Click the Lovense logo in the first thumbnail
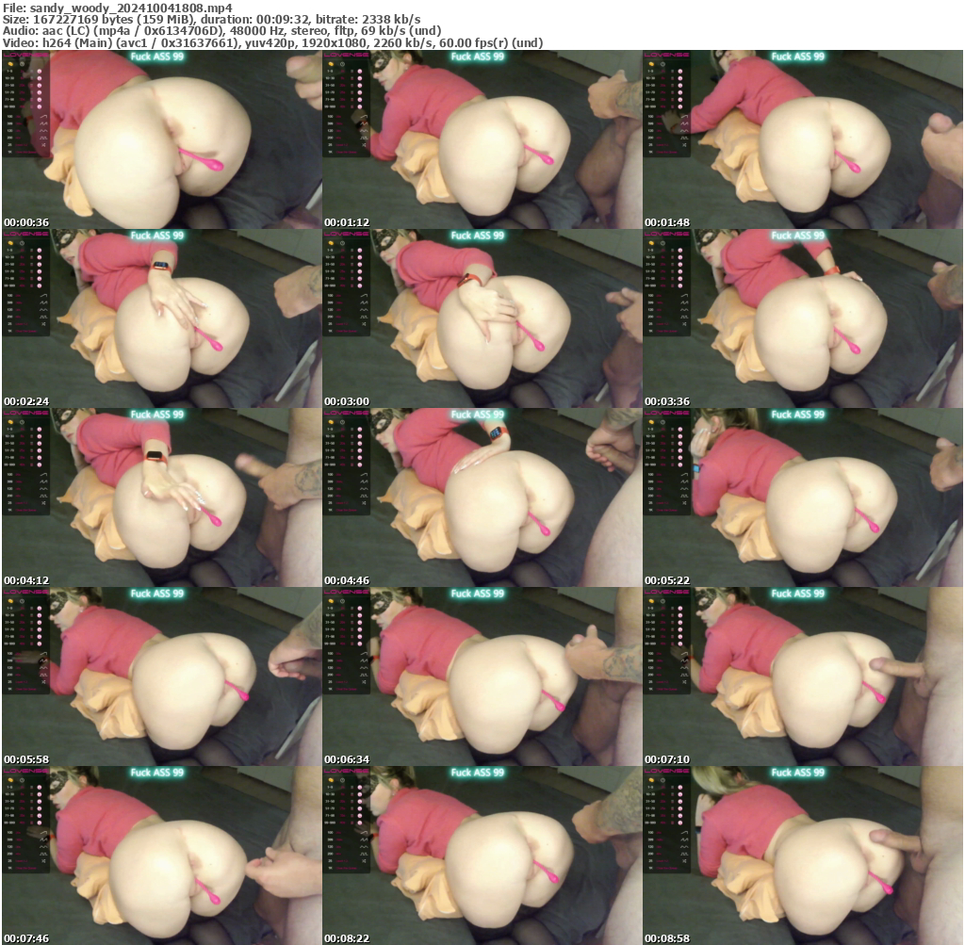Screen dimensions: 965x945 (25, 57)
